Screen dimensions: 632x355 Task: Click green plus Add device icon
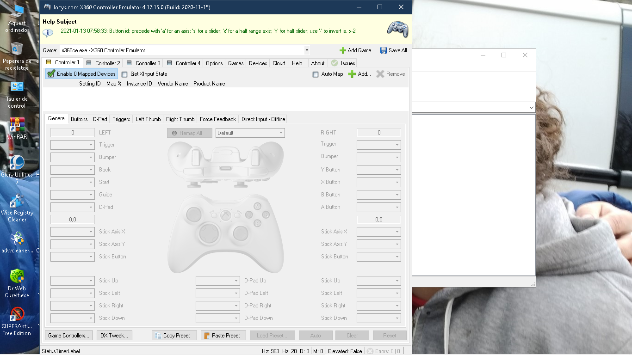pyautogui.click(x=352, y=74)
